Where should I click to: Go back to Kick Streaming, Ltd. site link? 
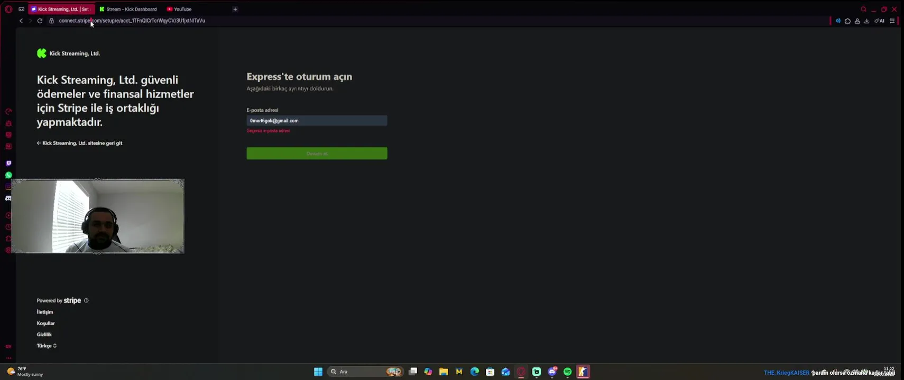tap(79, 143)
